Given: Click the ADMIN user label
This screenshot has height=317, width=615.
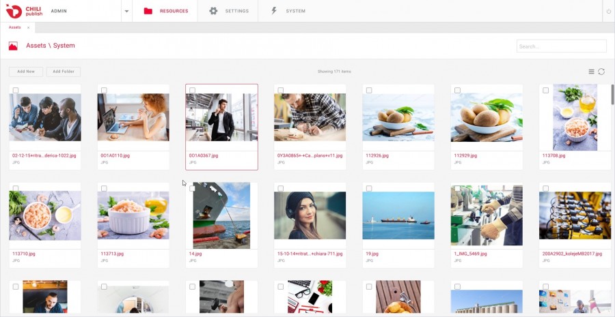Looking at the screenshot, I should (59, 12).
